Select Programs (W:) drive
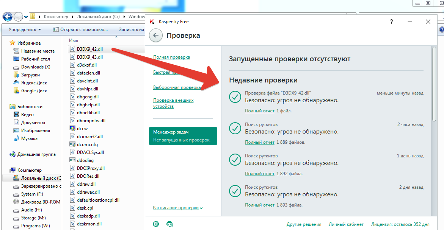Viewport: 444px width, 230px height. (x=35, y=225)
